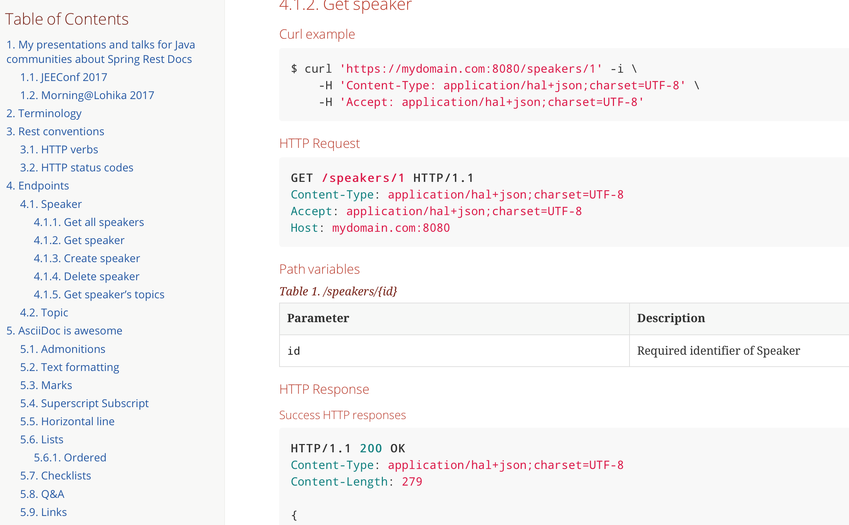Go to 4.2. Topic section

pos(44,312)
